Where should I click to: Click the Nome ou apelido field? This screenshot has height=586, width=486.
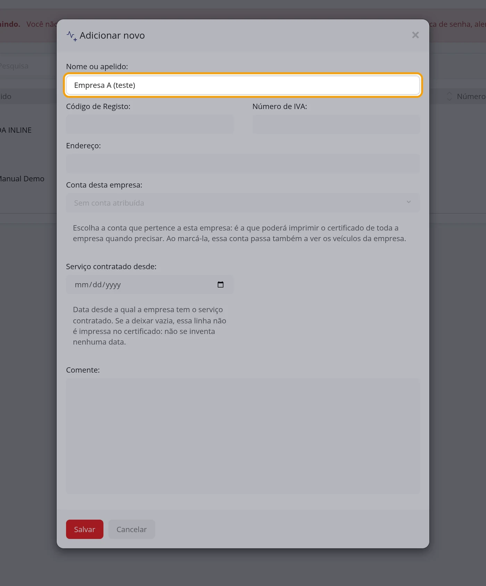tap(243, 85)
